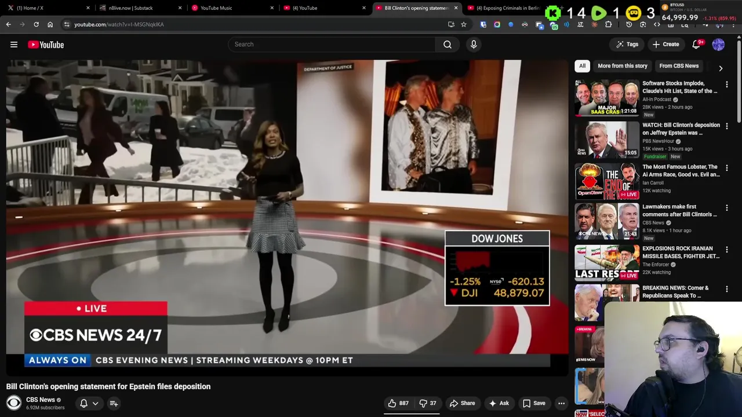Open the PBS NewsHour Clinton deposition thumbnail
The width and height of the screenshot is (742, 417).
pyautogui.click(x=607, y=140)
